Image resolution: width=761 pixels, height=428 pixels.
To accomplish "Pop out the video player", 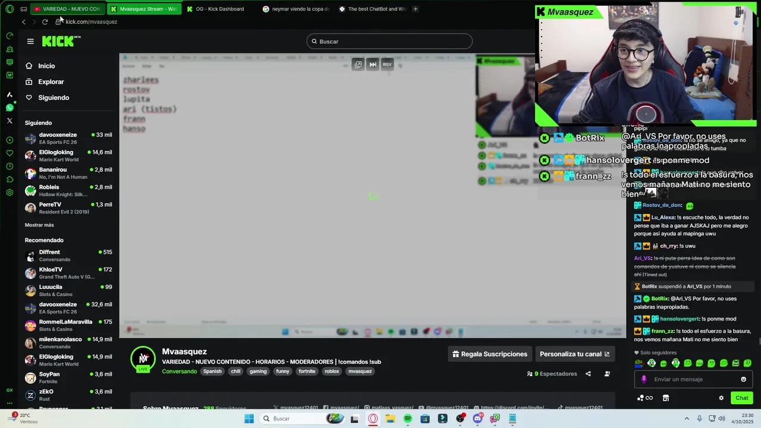I will pos(358,64).
